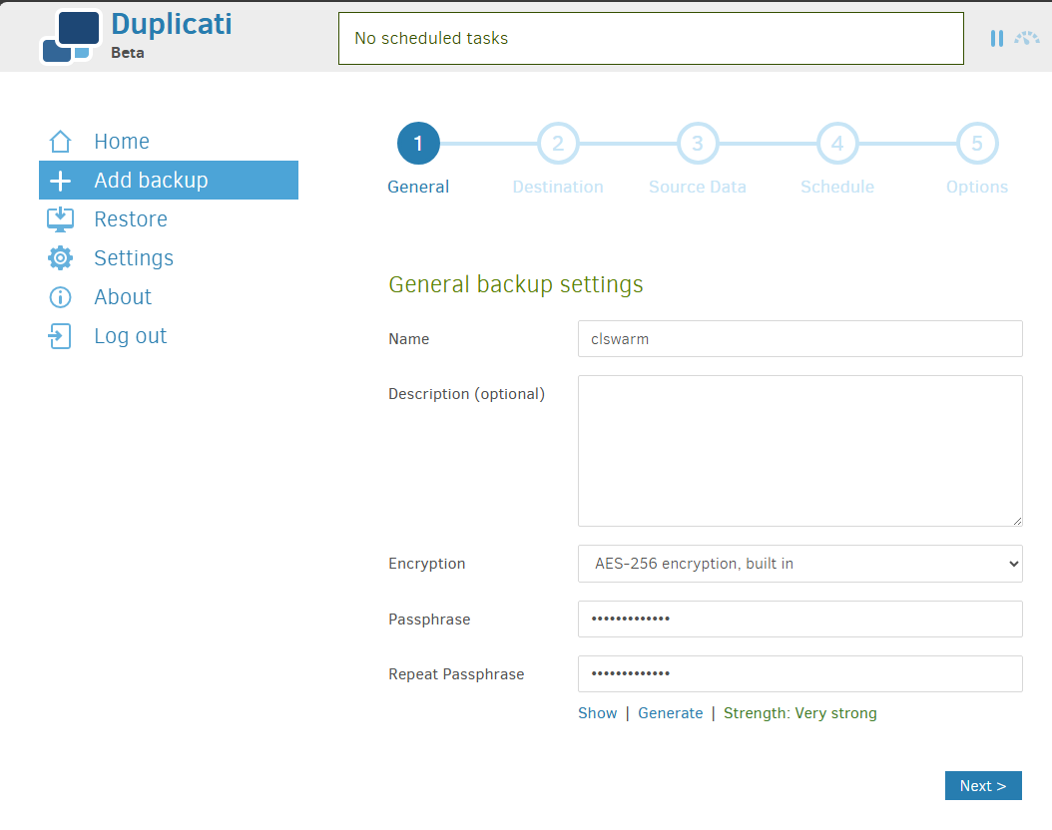Switch to step 5 Options
This screenshot has height=830, width=1052.
coord(976,143)
